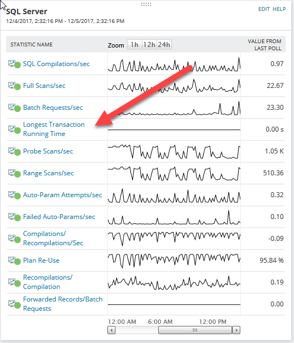294x343 pixels.
Task: Open Failed Auto-Params/sec details
Action: (x=59, y=217)
